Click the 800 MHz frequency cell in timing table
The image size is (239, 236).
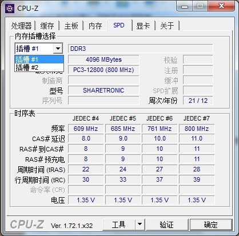click(x=197, y=129)
